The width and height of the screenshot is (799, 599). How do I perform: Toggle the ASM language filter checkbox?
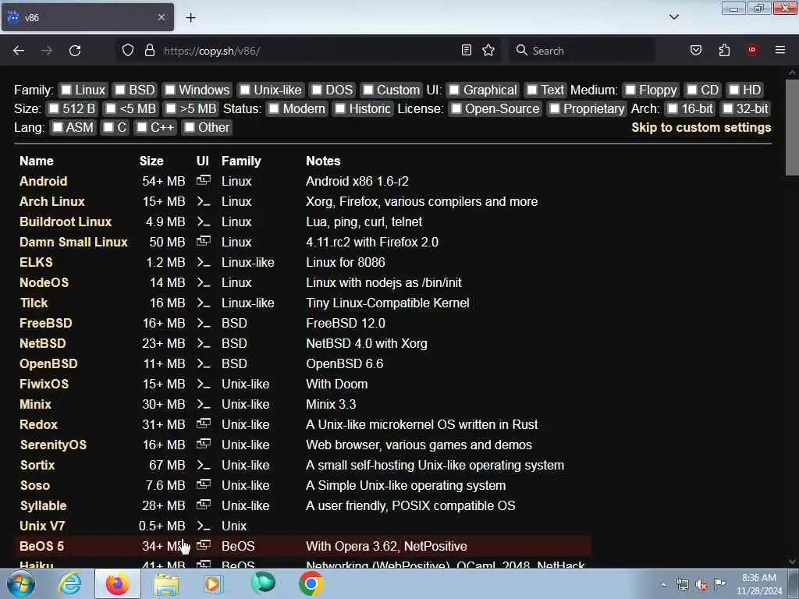[58, 127]
